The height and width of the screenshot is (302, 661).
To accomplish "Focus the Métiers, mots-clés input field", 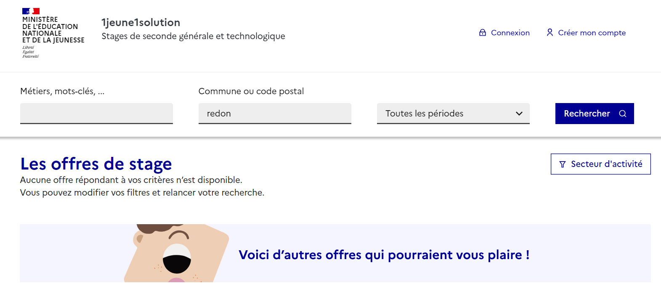I will coord(96,114).
